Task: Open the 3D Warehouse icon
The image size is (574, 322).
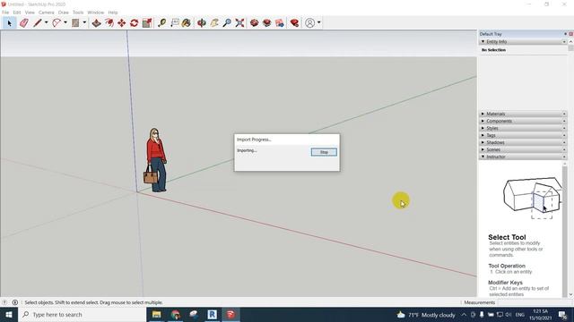Action: 254,23
